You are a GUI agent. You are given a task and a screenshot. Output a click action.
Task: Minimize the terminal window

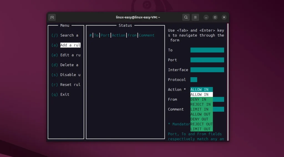tap(206, 17)
